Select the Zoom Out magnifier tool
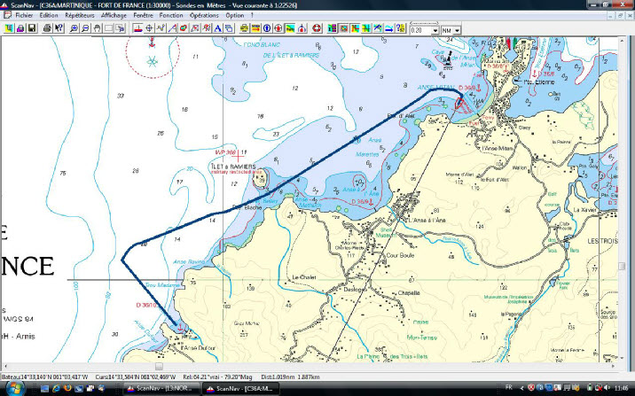The image size is (635, 396). pos(84,29)
